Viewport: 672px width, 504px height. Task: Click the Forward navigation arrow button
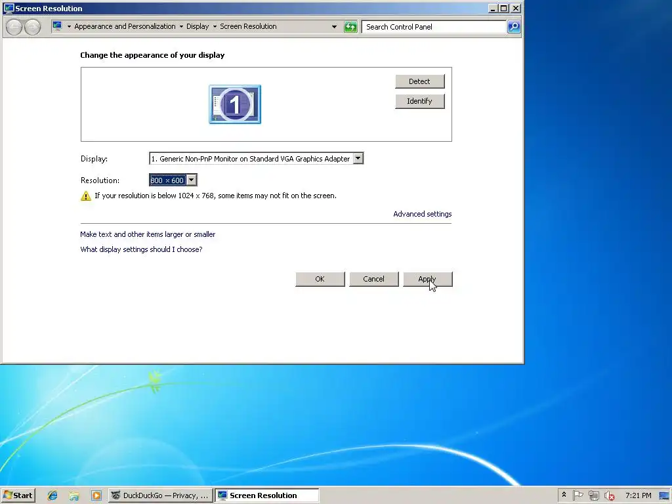pyautogui.click(x=32, y=27)
